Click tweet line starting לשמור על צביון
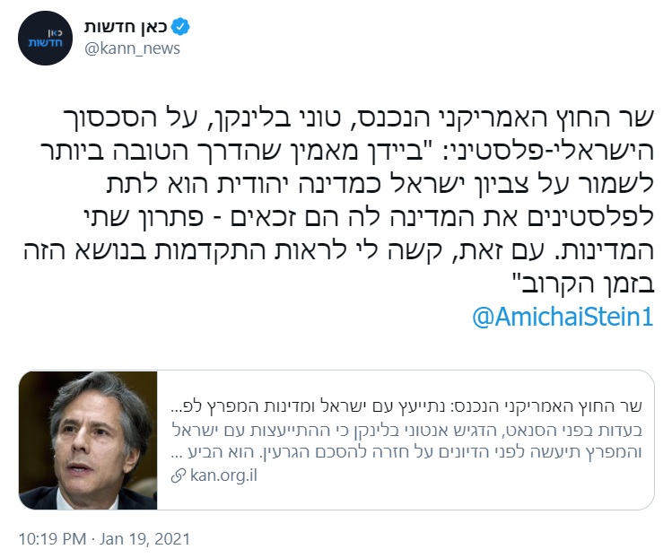Screen dimensions: 672x558 click(380, 184)
